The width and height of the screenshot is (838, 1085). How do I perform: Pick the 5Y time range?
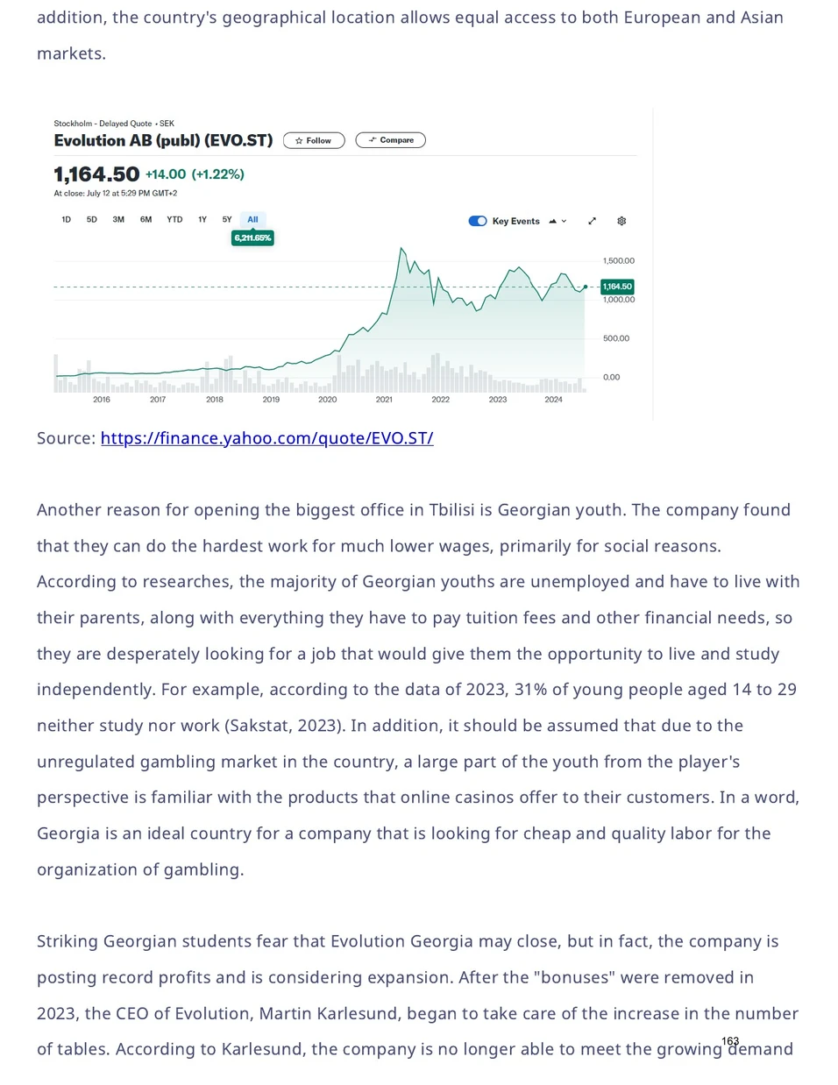click(x=227, y=220)
